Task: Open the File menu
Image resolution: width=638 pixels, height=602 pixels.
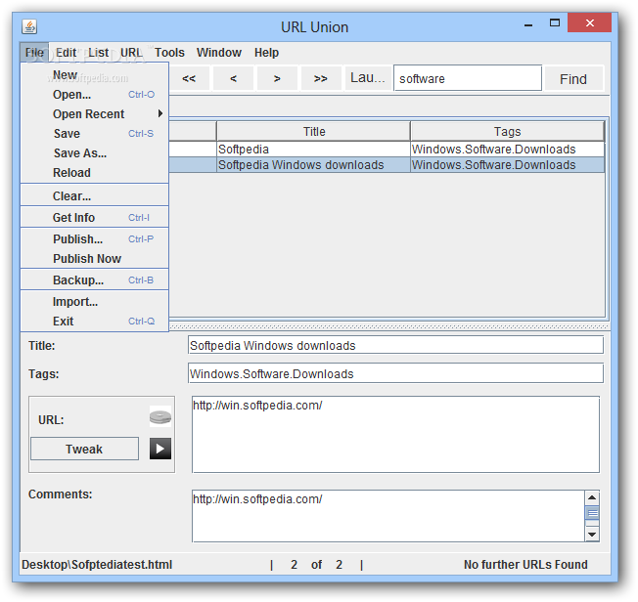Action: tap(34, 53)
